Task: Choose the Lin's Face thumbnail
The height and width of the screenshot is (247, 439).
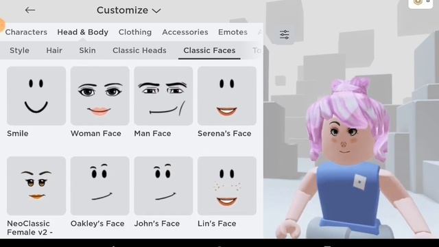Action: pyautogui.click(x=227, y=186)
